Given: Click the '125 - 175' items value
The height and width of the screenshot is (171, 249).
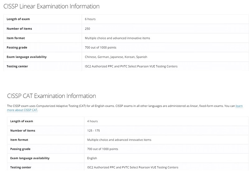Looking at the screenshot, I should 93,131.
